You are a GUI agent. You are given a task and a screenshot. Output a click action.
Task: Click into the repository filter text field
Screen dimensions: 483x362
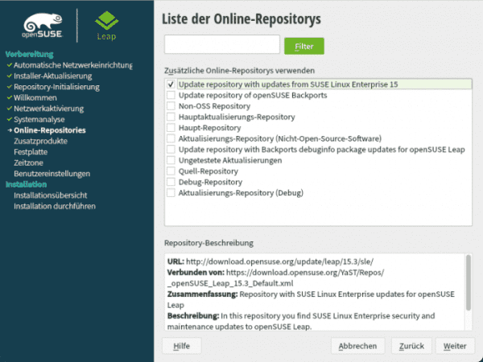click(221, 45)
